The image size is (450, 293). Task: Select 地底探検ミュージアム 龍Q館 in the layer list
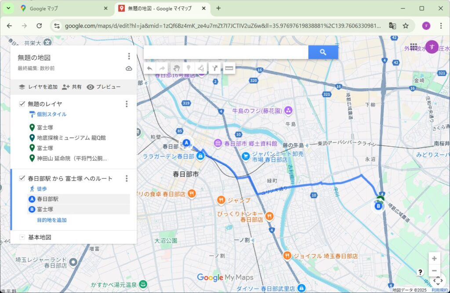click(x=71, y=138)
